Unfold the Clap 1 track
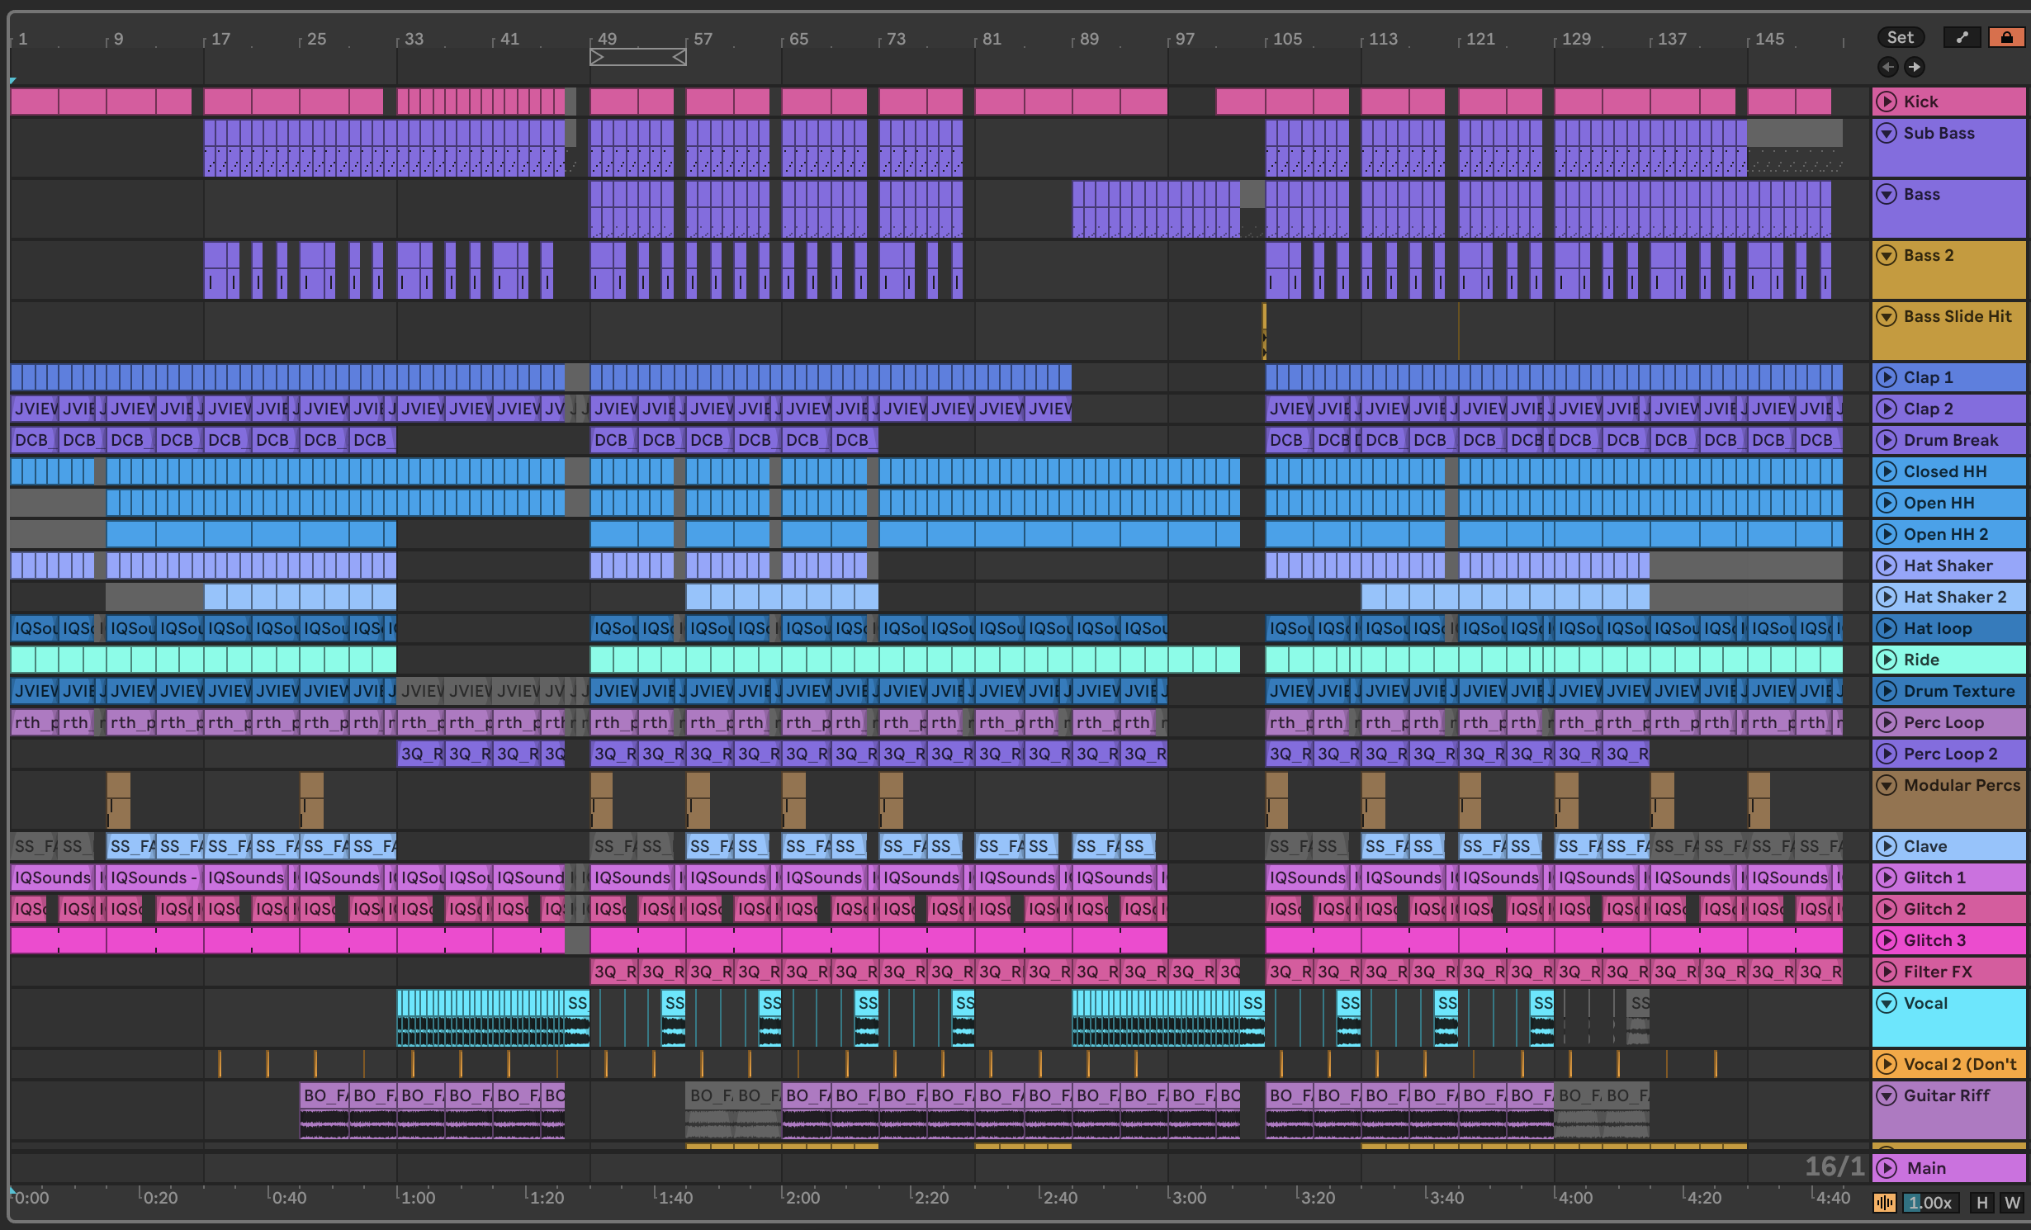The height and width of the screenshot is (1230, 2031). pyautogui.click(x=1887, y=377)
